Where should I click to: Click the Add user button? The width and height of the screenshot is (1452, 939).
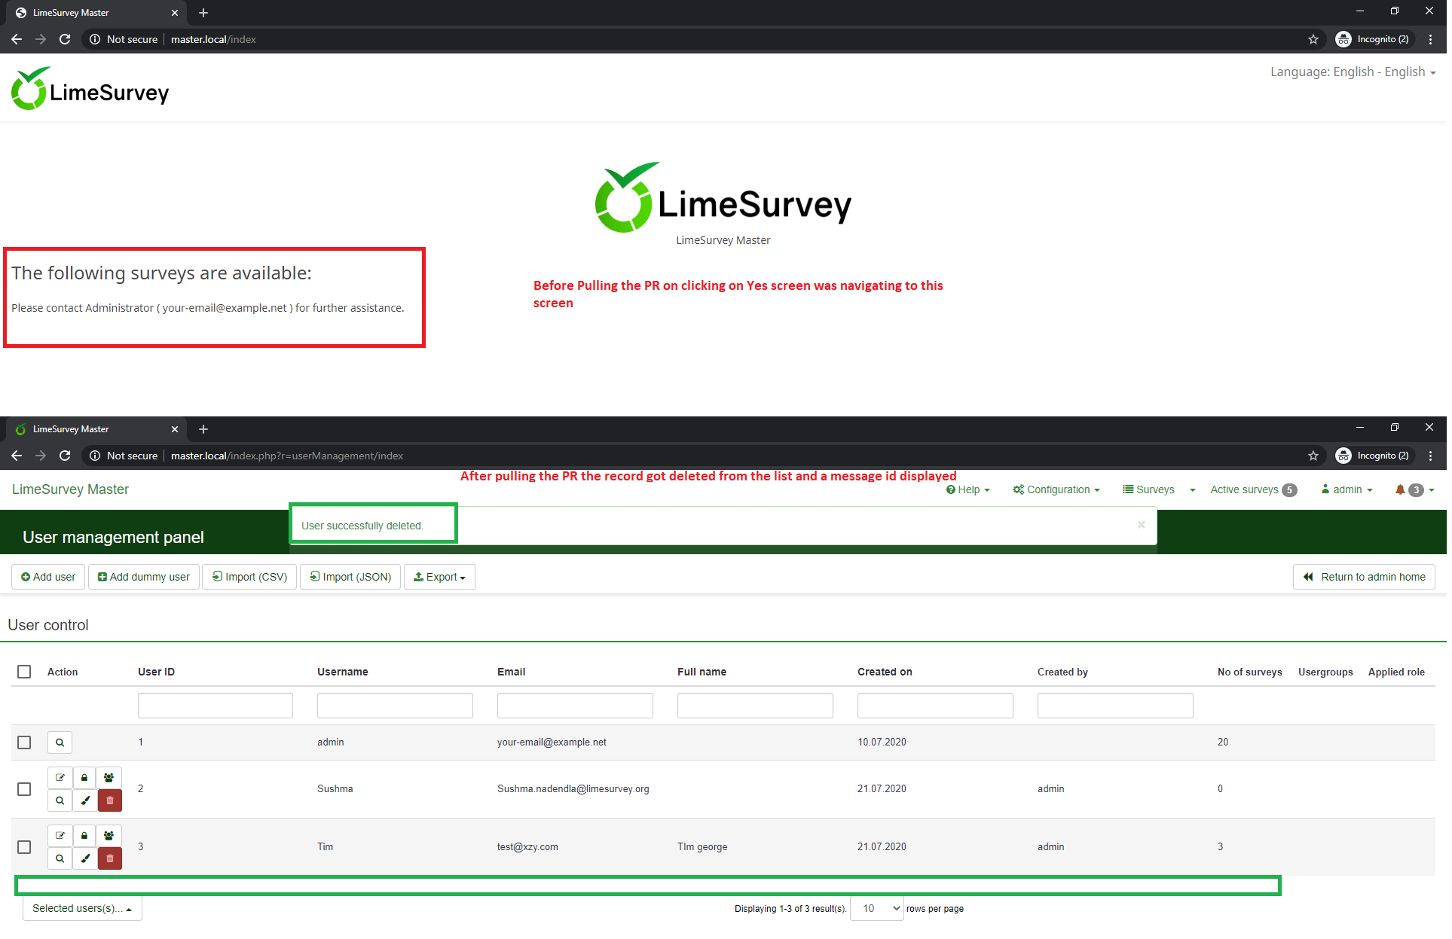pyautogui.click(x=48, y=578)
